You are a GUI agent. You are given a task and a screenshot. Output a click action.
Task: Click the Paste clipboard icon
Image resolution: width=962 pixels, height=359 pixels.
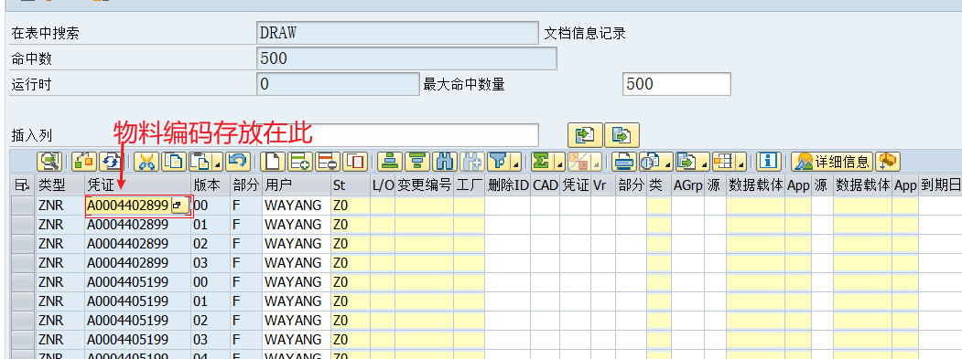pyautogui.click(x=201, y=162)
